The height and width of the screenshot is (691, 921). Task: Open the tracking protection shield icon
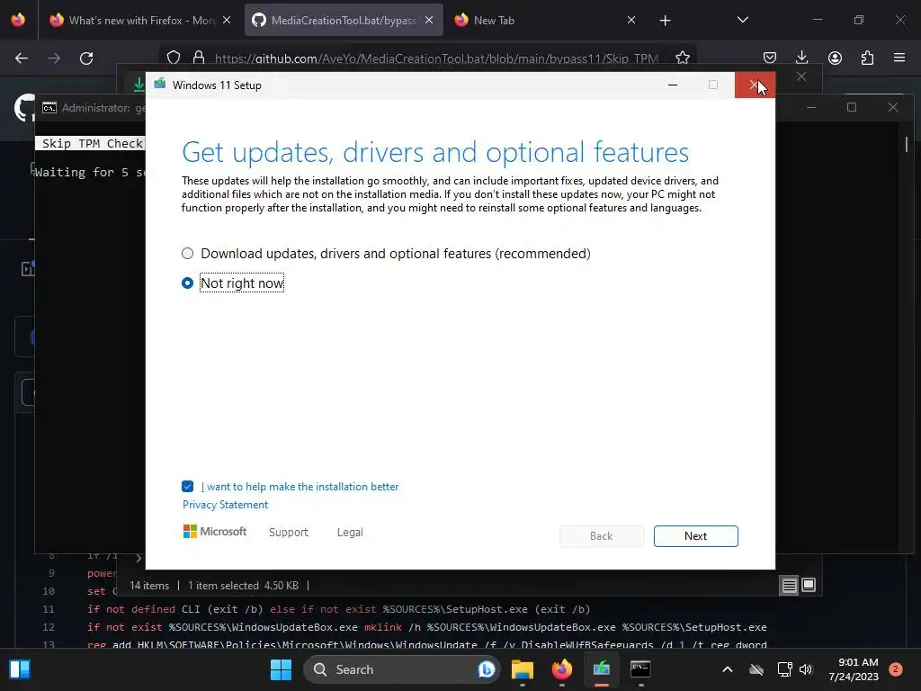(x=174, y=58)
